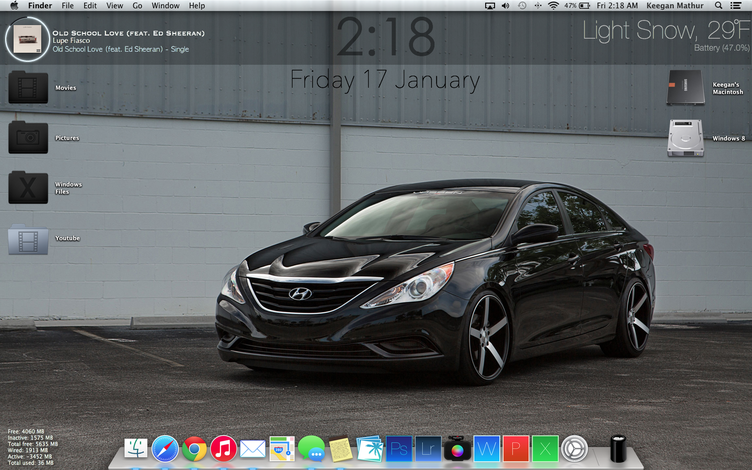Launch PowerPoint from the Dock
This screenshot has height=470, width=752.
(516, 449)
